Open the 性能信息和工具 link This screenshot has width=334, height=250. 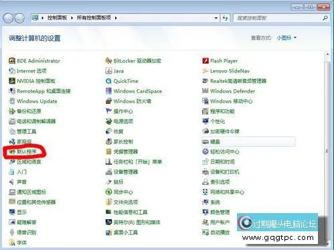coord(131,212)
